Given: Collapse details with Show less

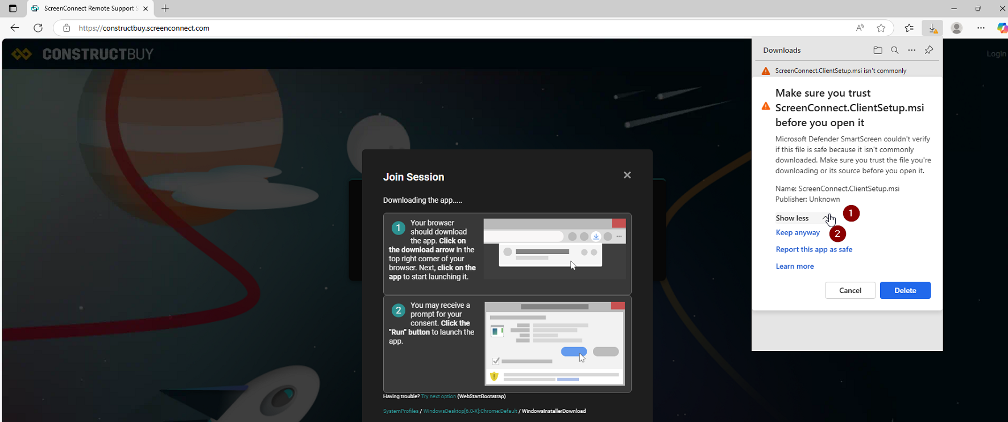Looking at the screenshot, I should click(x=793, y=218).
